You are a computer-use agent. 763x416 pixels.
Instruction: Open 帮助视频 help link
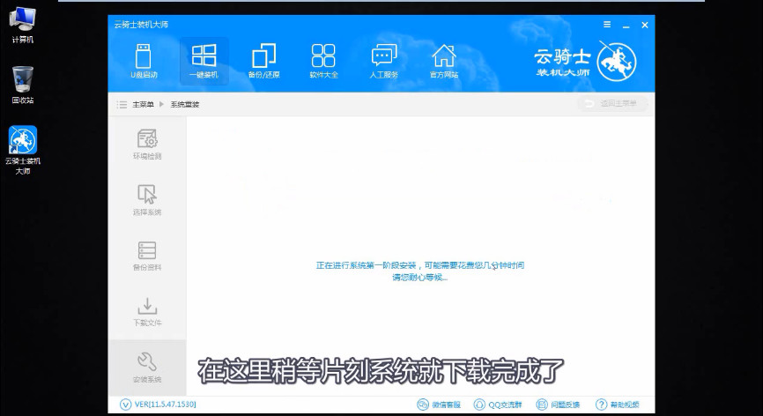[618, 405]
